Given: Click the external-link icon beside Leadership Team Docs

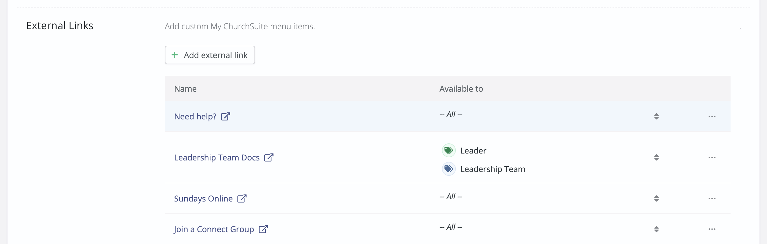Looking at the screenshot, I should pos(269,157).
